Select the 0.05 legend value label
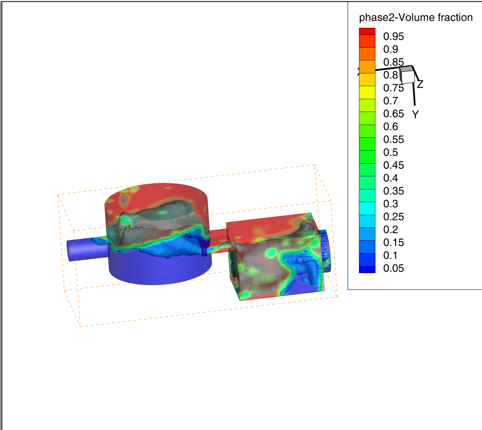 (393, 268)
